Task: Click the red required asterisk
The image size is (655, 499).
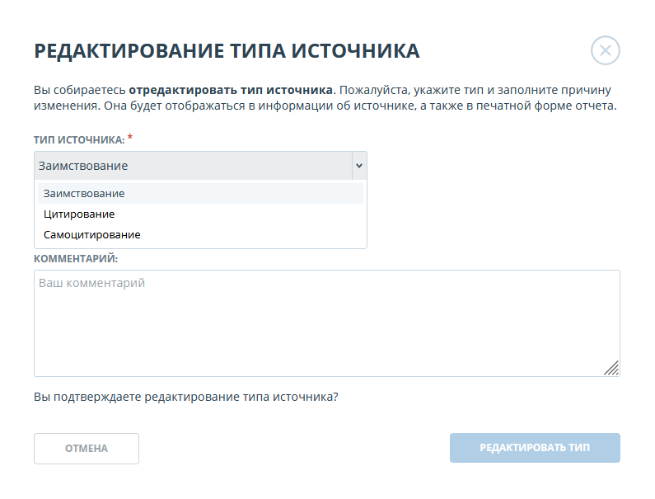Action: 130,138
